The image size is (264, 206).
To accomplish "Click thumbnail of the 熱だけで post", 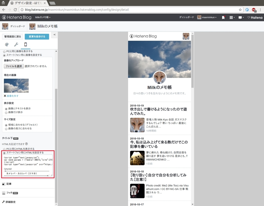I will (x=137, y=158).
